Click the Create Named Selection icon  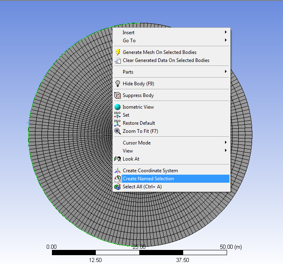pyautogui.click(x=118, y=179)
